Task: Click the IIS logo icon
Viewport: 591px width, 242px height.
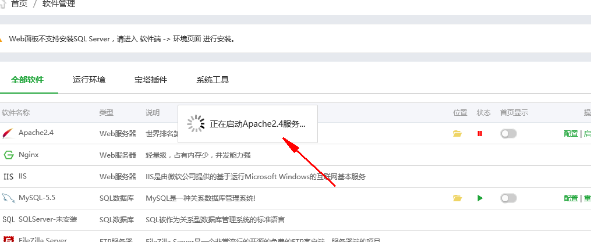Action: [8, 176]
